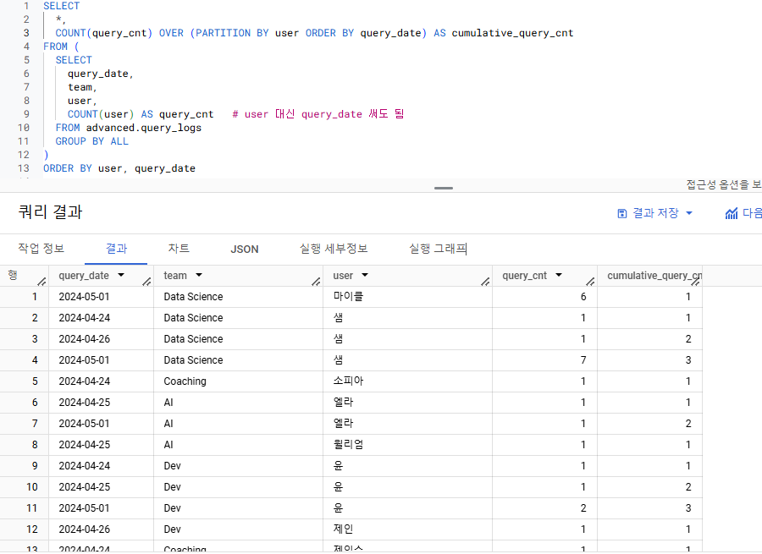Click the query_date column header

(84, 276)
